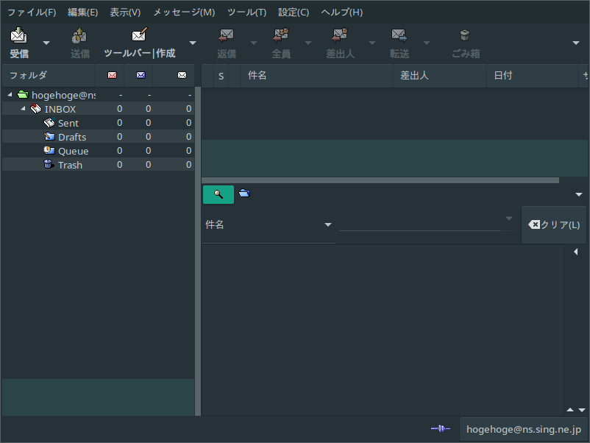590x443 pixels.
Task: Click the ごみ箱 trash toolbar icon
Action: click(x=465, y=36)
